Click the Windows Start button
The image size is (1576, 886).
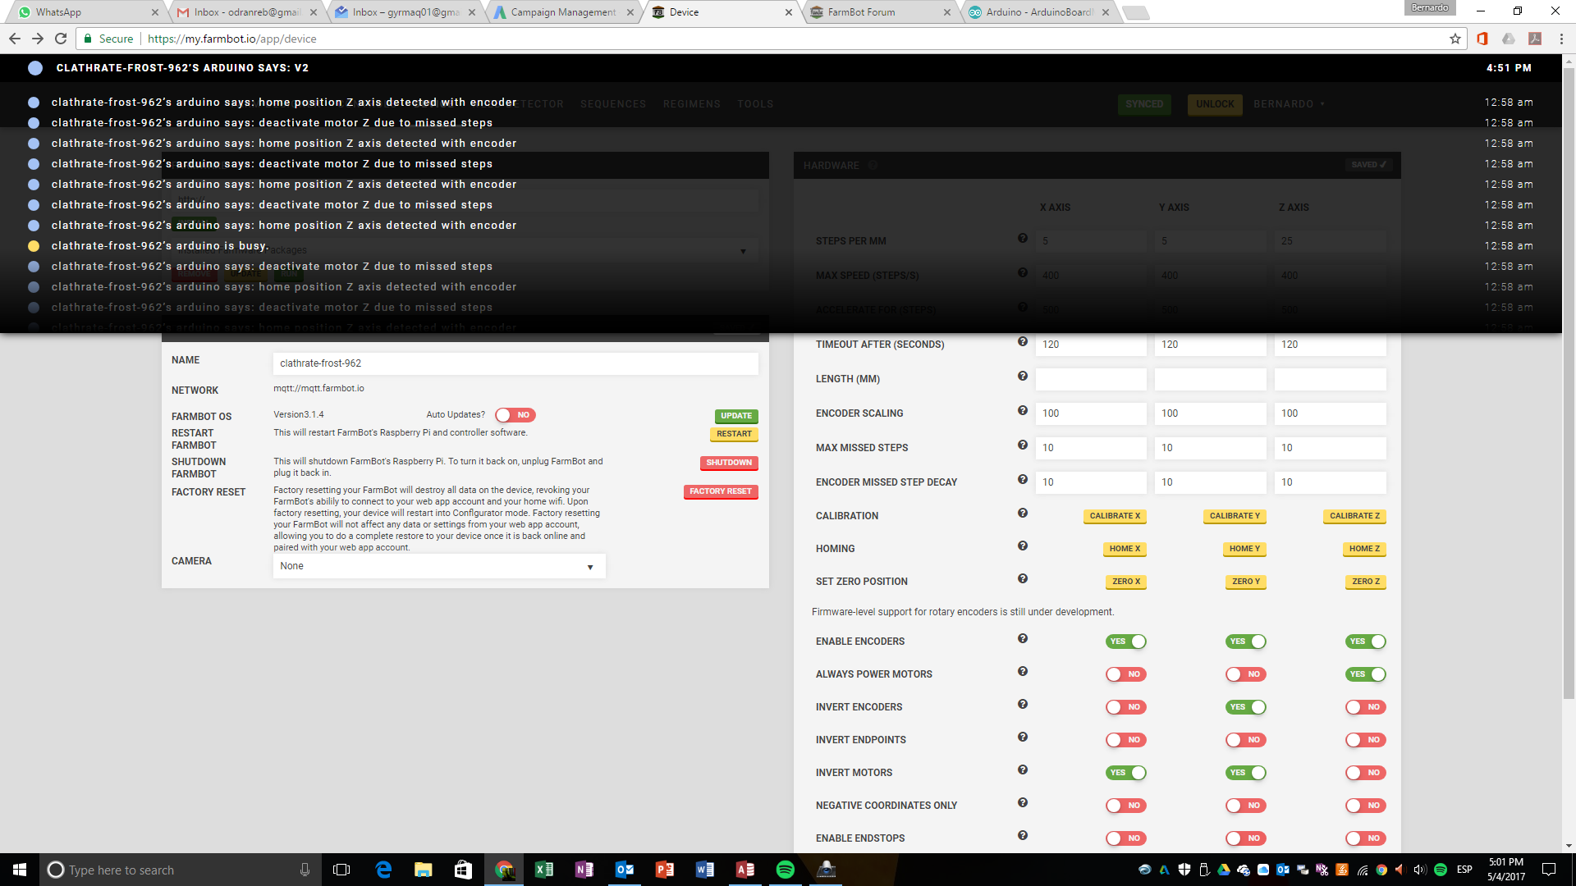point(20,870)
